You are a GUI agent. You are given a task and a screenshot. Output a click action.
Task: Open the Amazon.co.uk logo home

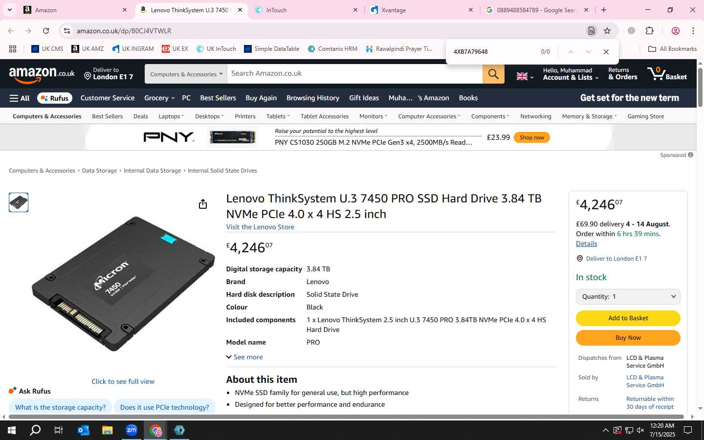[42, 75]
